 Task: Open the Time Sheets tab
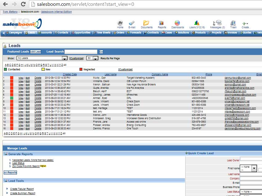(x=102, y=33)
